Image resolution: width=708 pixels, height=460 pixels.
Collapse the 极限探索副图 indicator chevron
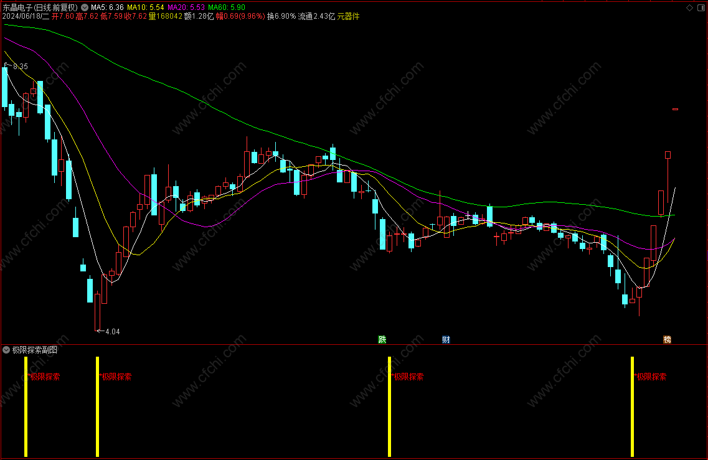point(6,350)
